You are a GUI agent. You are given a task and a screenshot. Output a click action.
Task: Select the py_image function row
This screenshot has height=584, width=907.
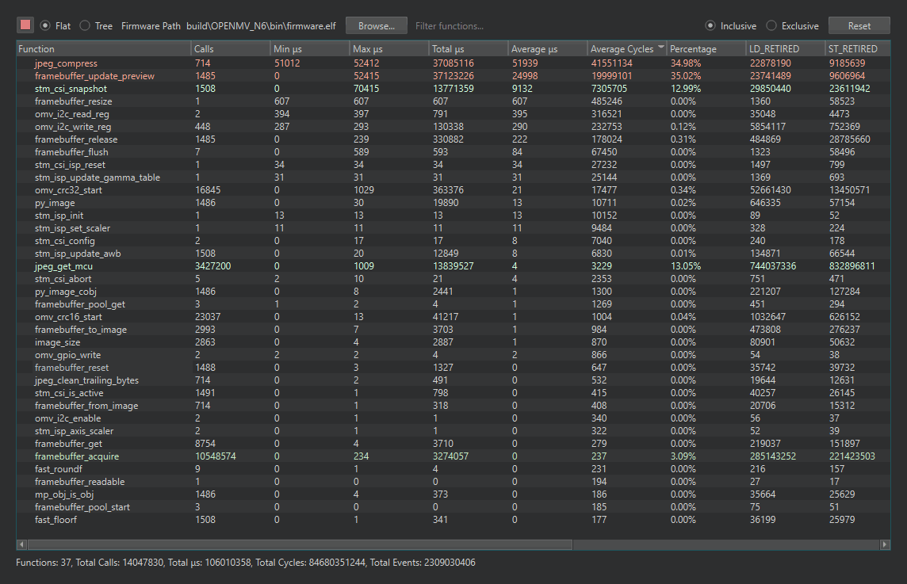point(453,203)
